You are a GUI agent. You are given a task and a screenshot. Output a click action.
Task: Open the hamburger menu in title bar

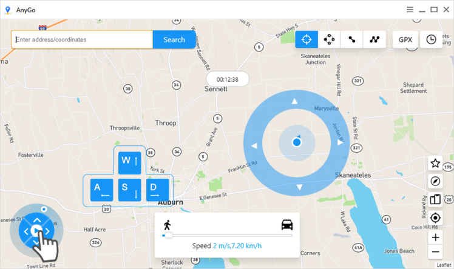pos(410,10)
